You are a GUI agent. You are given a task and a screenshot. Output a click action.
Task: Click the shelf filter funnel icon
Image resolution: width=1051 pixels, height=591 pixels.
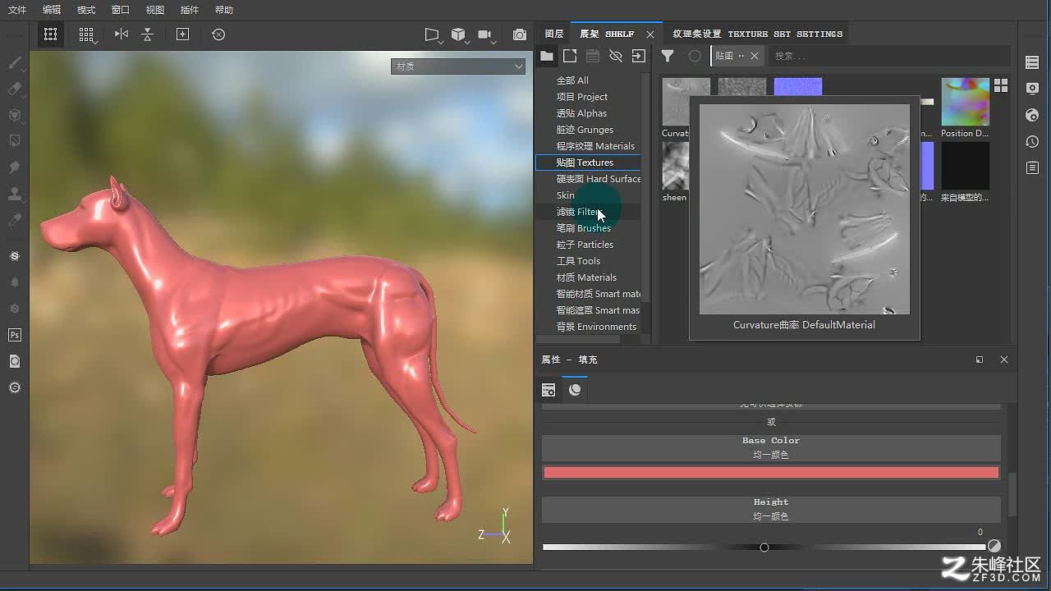[x=668, y=56]
